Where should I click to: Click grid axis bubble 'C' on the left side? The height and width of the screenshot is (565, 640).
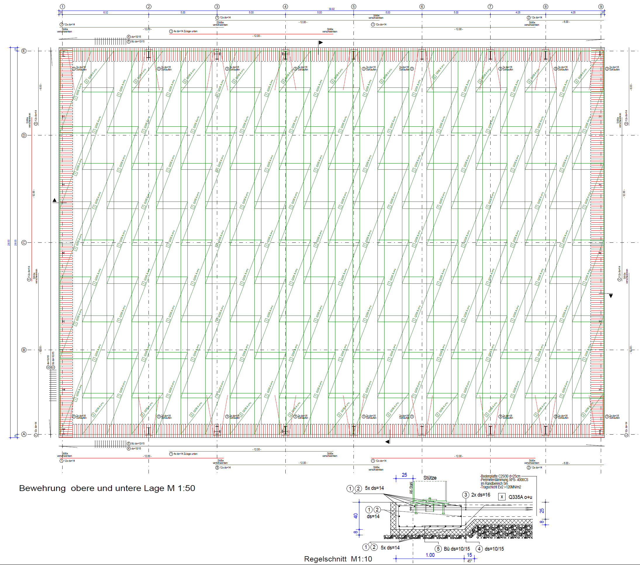coord(24,242)
